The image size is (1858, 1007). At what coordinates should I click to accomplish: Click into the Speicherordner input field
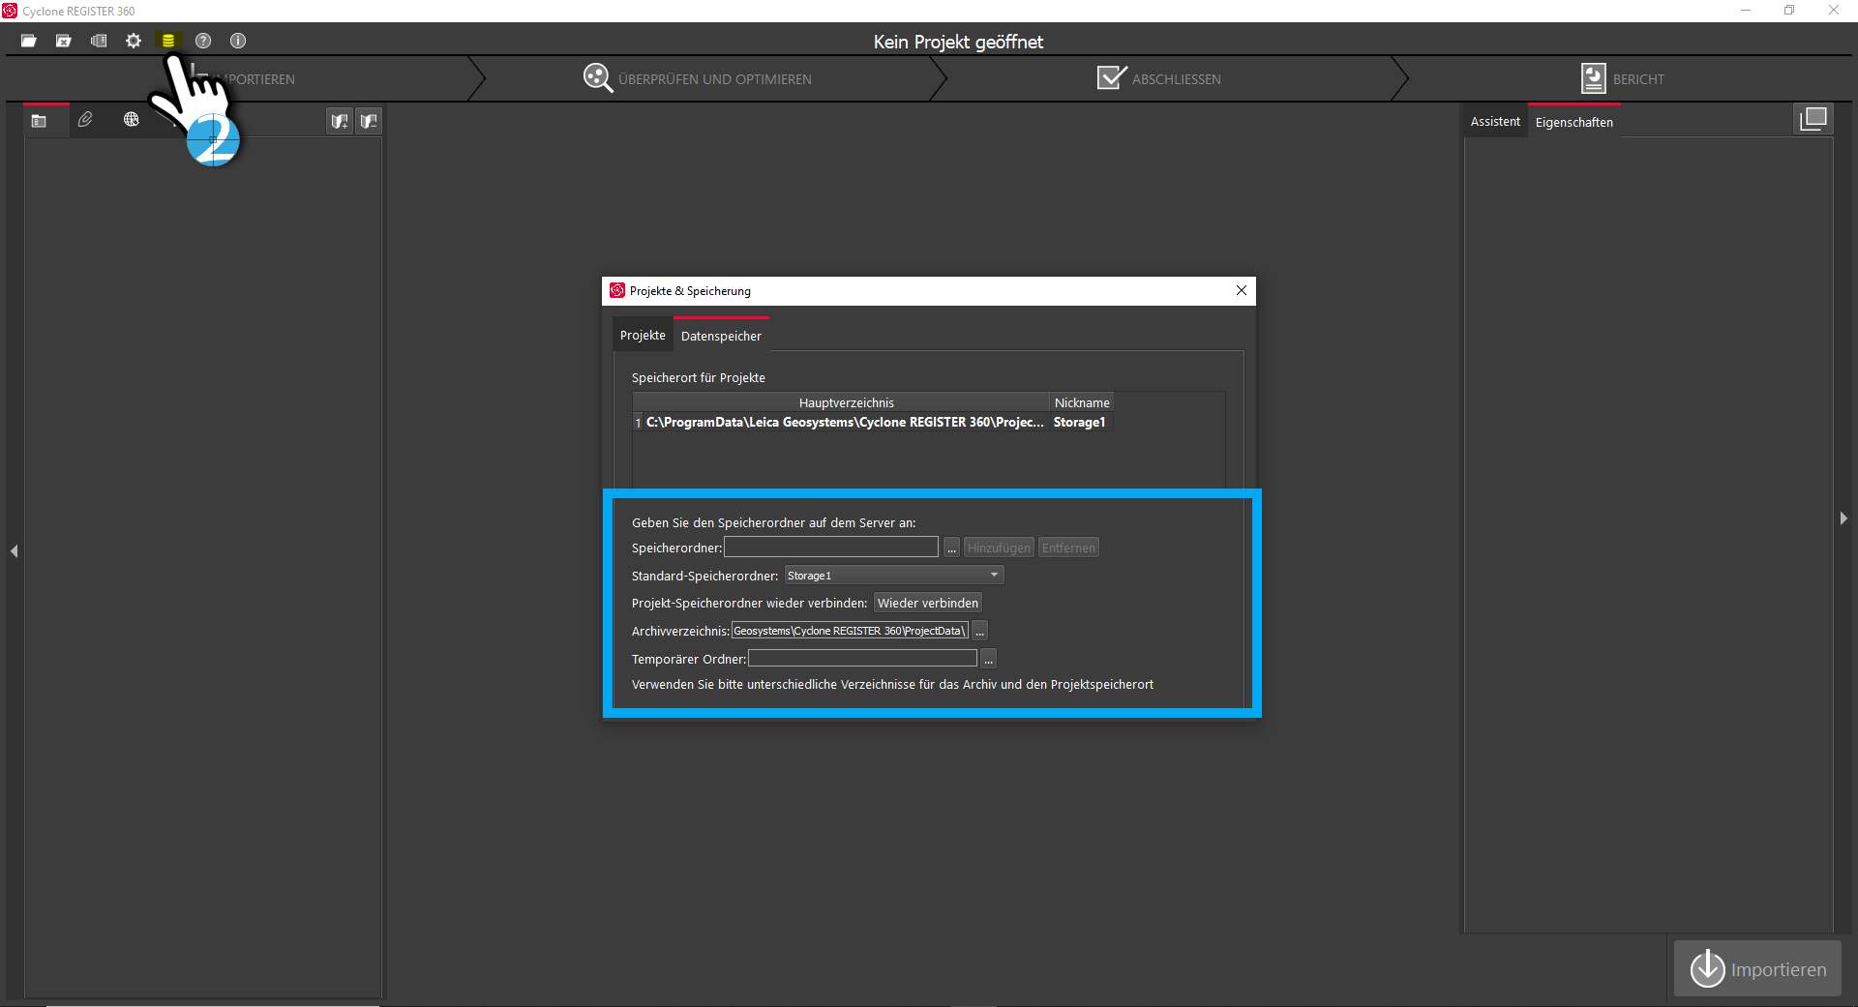[x=831, y=548]
